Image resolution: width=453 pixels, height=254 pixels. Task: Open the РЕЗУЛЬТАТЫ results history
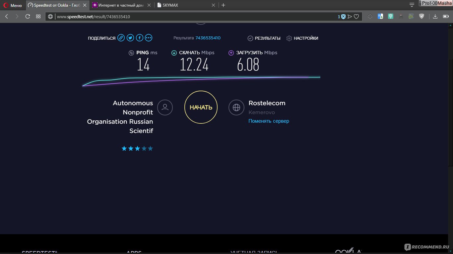tap(264, 38)
